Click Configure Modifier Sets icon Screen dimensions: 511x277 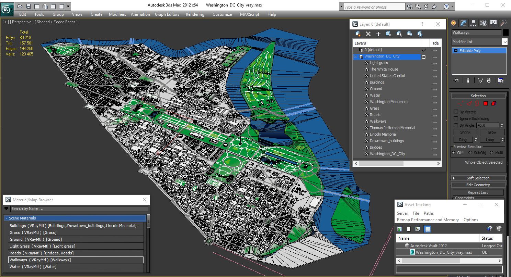[501, 80]
